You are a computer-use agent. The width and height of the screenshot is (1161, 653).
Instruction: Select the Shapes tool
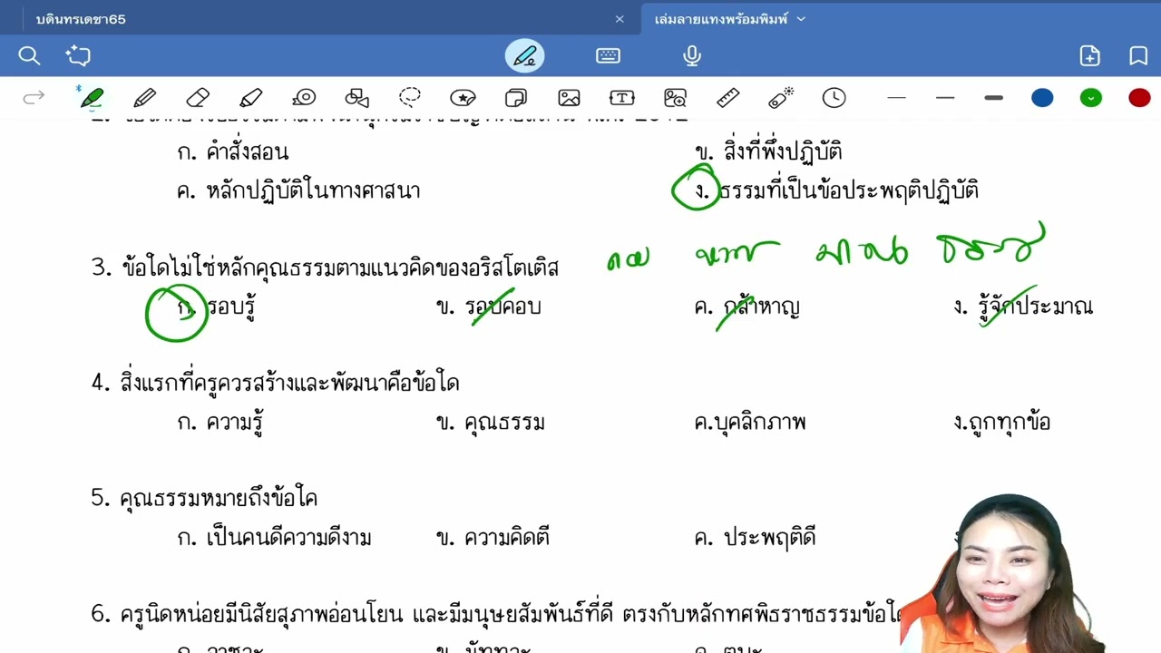(x=357, y=98)
